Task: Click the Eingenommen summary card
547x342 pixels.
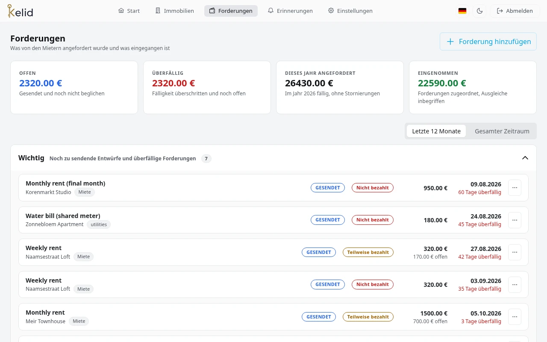Action: pos(473,87)
